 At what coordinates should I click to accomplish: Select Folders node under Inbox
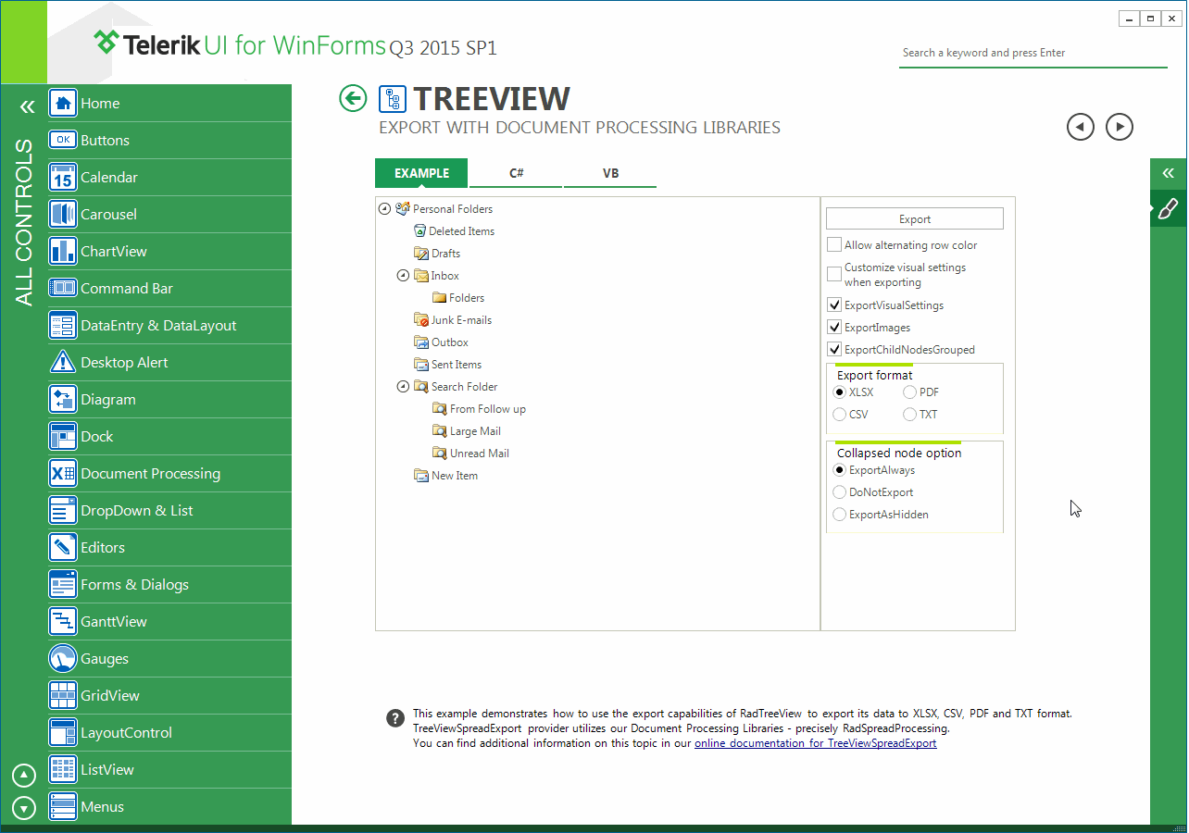point(467,298)
